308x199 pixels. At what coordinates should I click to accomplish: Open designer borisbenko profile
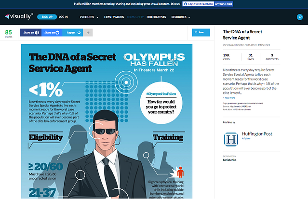tap(229, 160)
